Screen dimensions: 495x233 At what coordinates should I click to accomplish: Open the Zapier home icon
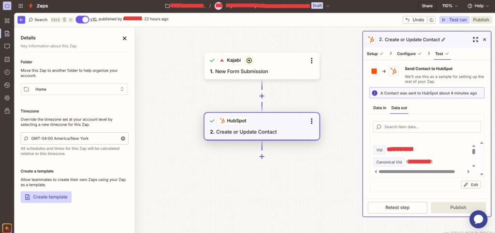pyautogui.click(x=7, y=6)
